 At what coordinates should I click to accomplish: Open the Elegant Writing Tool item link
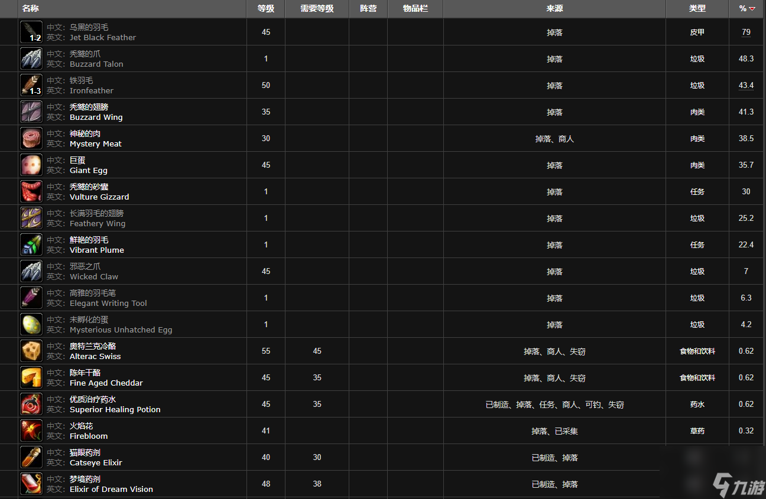coord(108,303)
